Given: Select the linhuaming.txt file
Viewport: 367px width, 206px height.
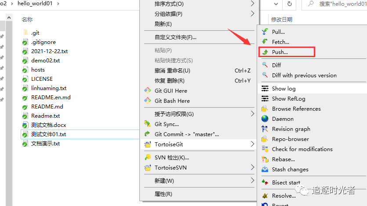Looking at the screenshot, I should tap(49, 88).
